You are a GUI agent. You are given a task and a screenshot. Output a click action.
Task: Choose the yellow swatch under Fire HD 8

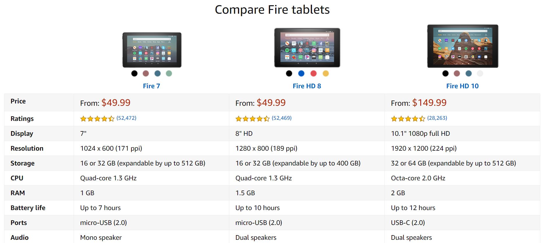326,73
